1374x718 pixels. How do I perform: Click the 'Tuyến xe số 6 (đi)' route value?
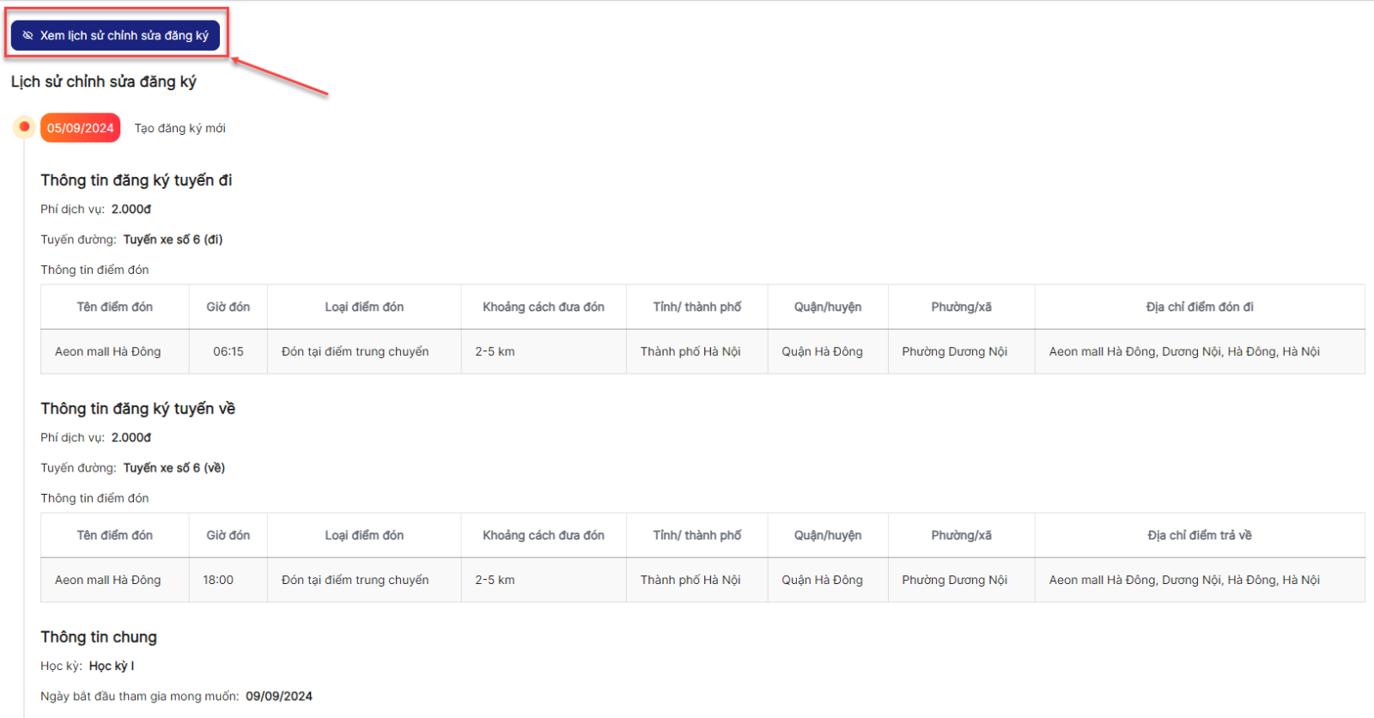tap(173, 240)
